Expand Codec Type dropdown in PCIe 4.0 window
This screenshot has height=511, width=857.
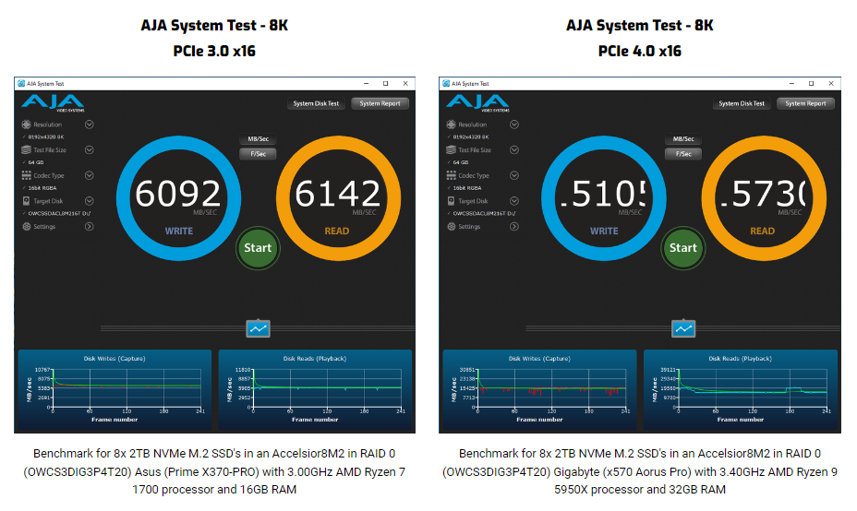point(514,175)
